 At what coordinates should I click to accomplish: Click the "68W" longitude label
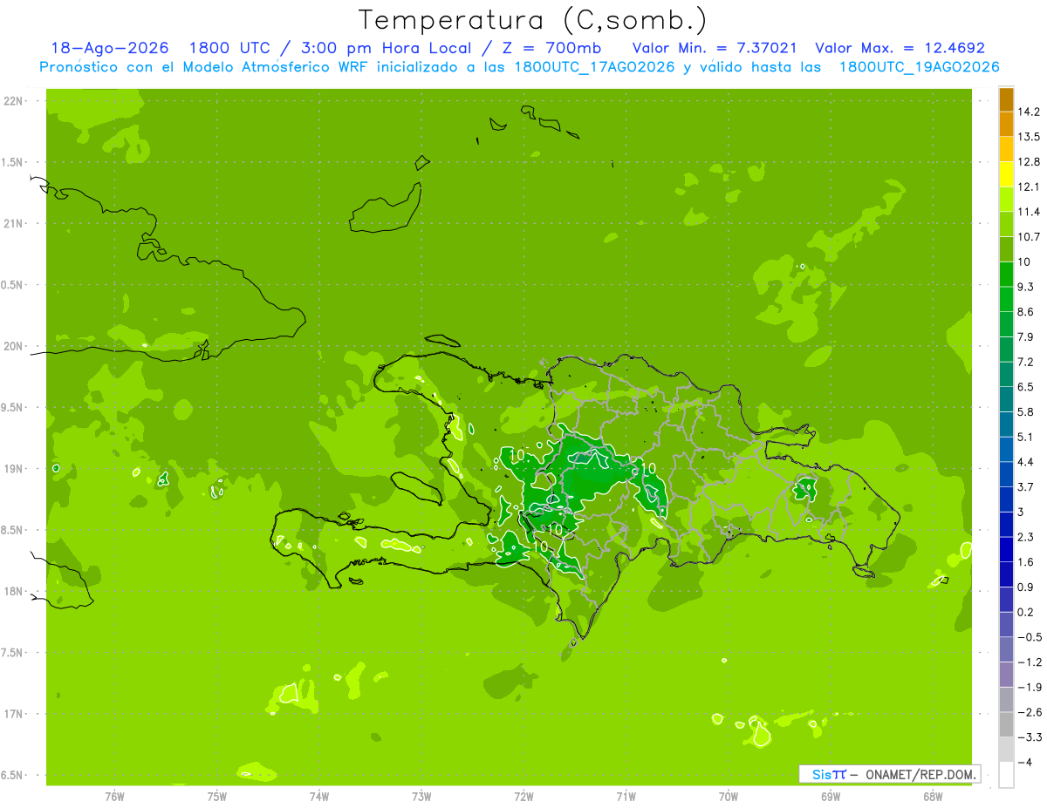coord(933,796)
